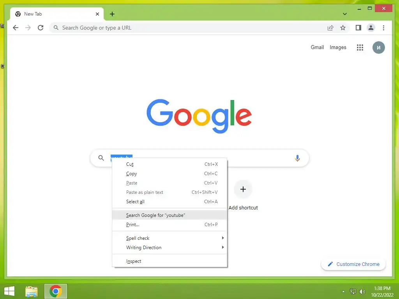Click the forward navigation arrow
399x299 pixels.
[28, 28]
